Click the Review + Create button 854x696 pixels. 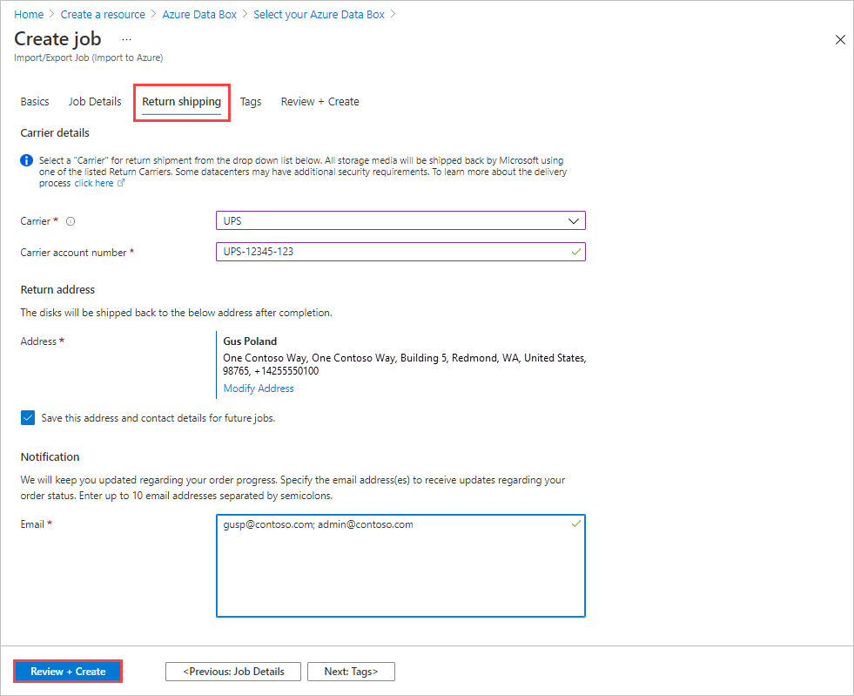point(67,671)
